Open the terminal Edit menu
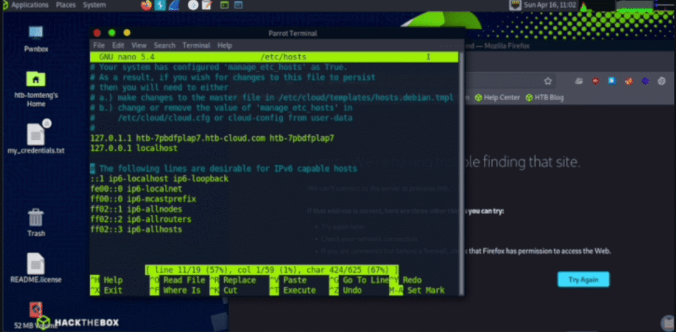Viewport: 676px width, 332px height. point(118,45)
